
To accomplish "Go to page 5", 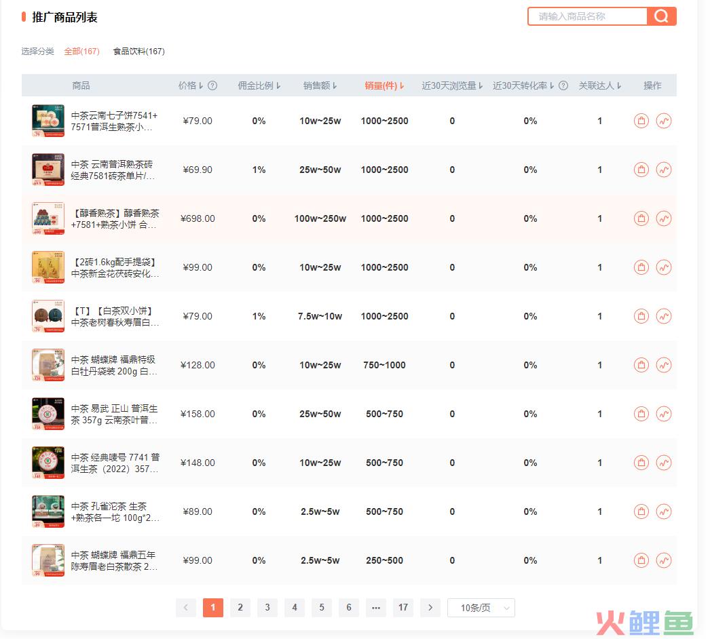I will point(322,607).
